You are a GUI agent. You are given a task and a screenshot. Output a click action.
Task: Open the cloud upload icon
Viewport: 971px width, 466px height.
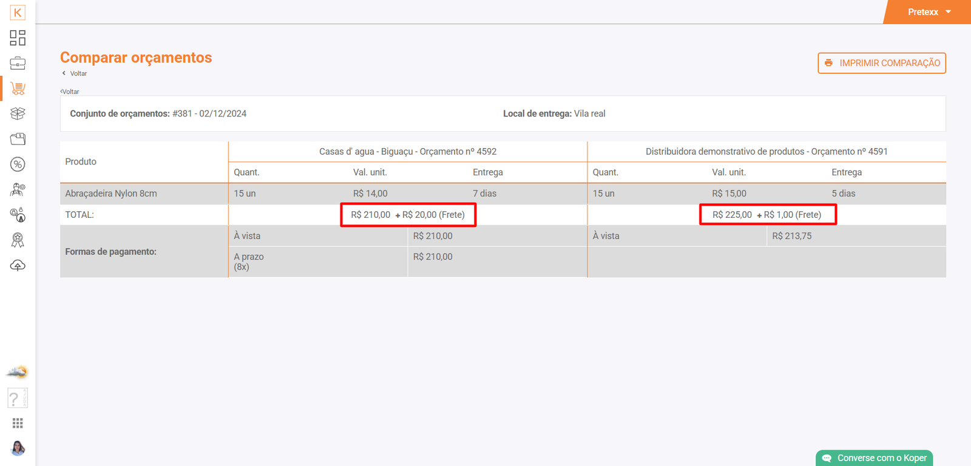[18, 266]
